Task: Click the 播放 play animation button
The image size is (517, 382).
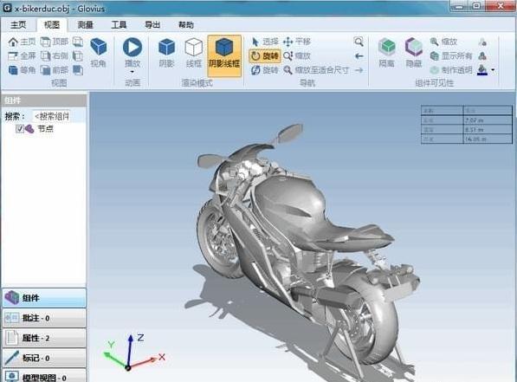Action: tap(132, 53)
